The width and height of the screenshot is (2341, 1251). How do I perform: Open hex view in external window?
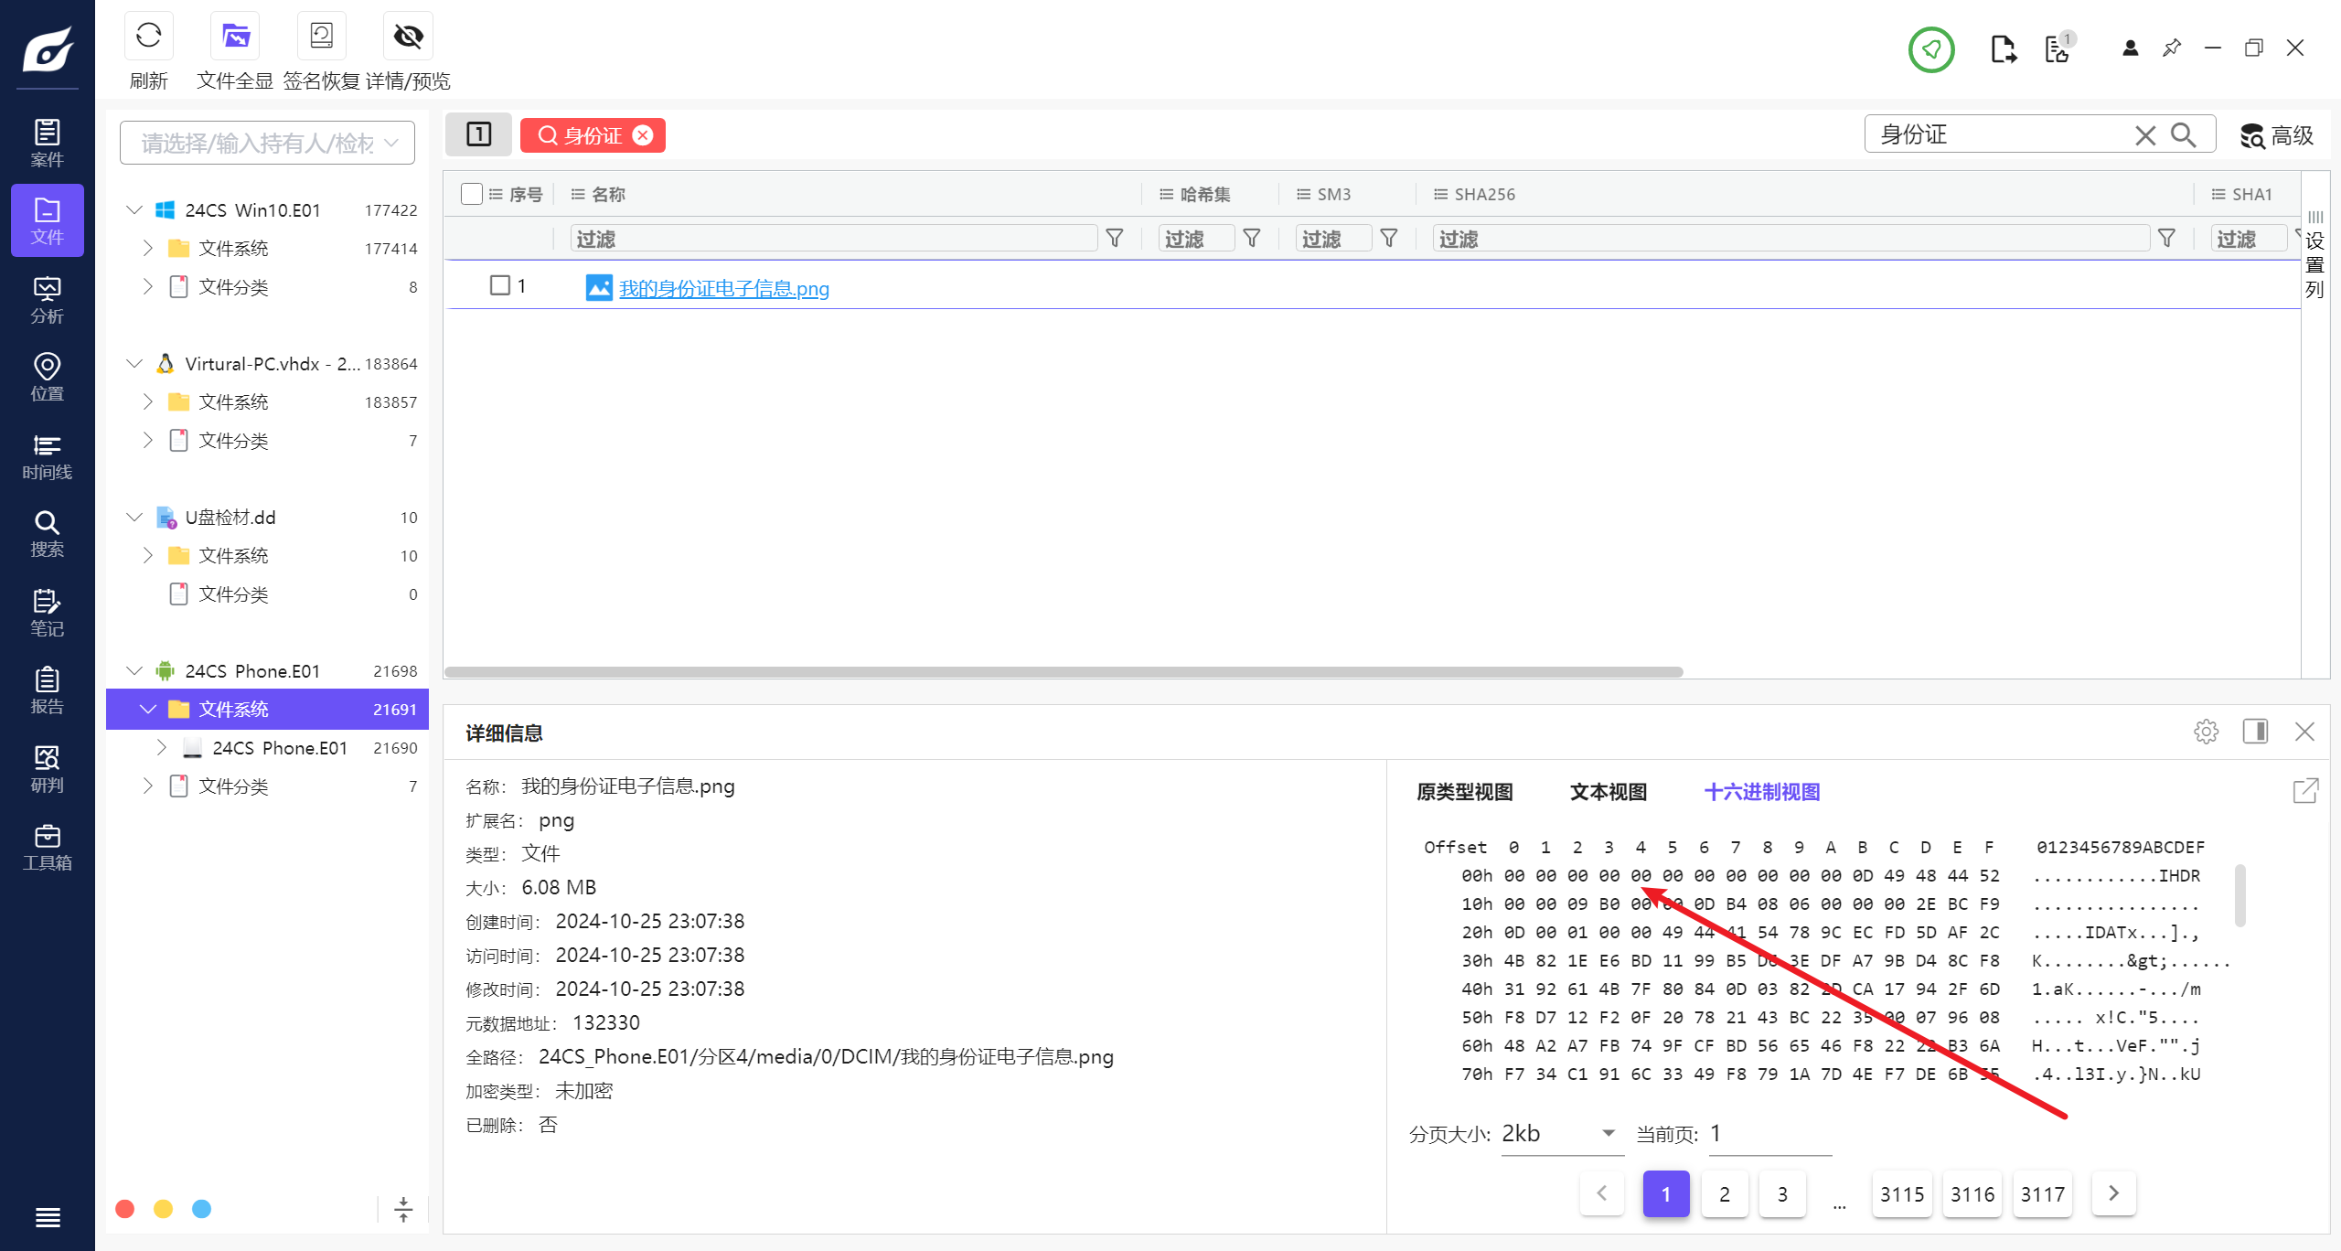pyautogui.click(x=2305, y=791)
